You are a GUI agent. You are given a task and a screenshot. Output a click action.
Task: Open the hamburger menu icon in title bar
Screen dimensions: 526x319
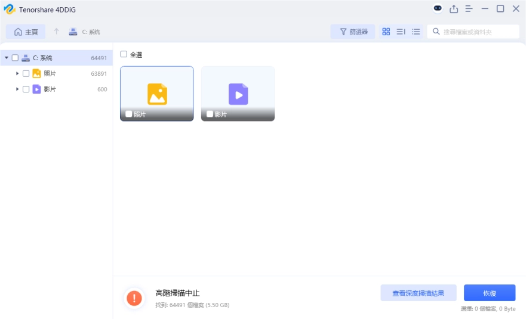tap(469, 9)
